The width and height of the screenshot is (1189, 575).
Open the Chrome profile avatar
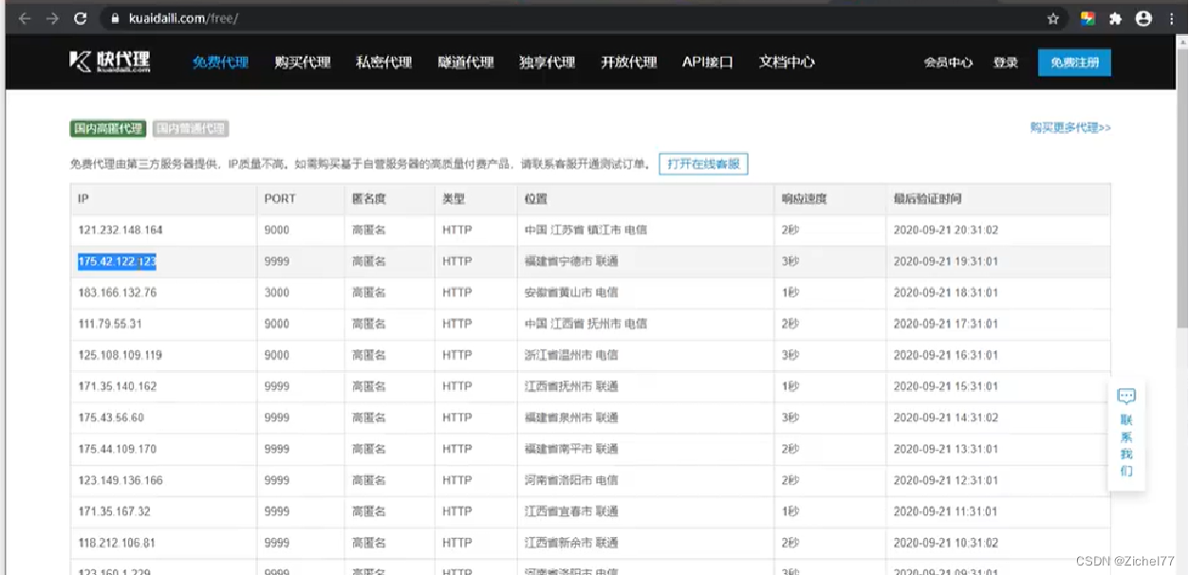click(1143, 18)
